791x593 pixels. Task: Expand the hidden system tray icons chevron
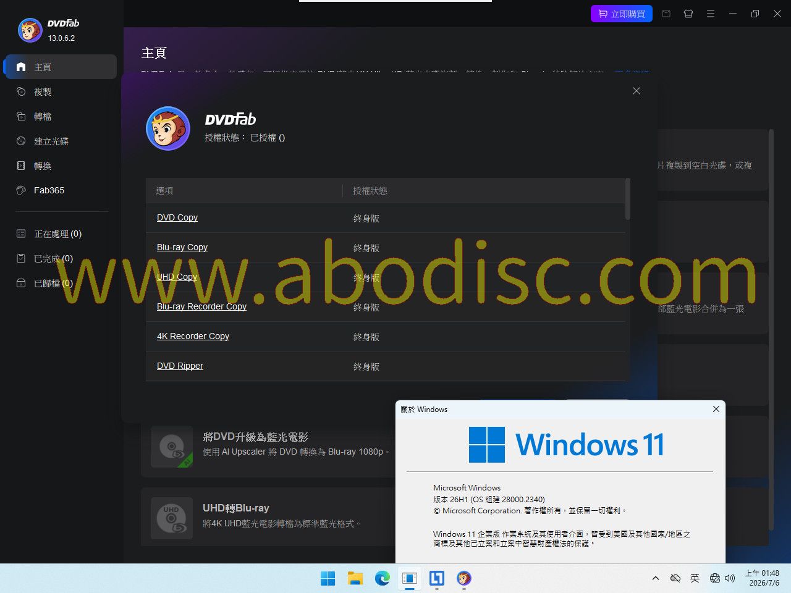click(x=656, y=578)
